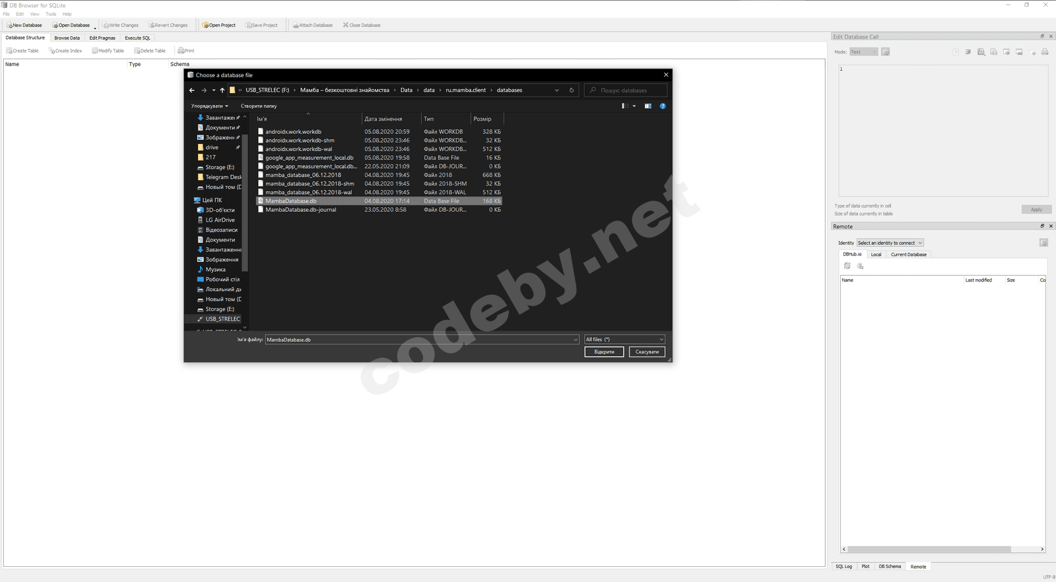Viewport: 1056px width, 582px height.
Task: Click print icon in Edit Database Cell
Action: tap(1045, 52)
